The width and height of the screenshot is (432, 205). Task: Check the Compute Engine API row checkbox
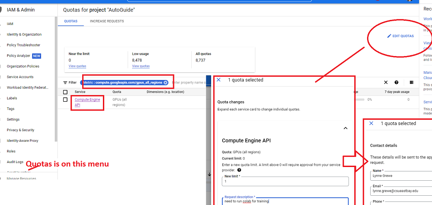pyautogui.click(x=65, y=100)
